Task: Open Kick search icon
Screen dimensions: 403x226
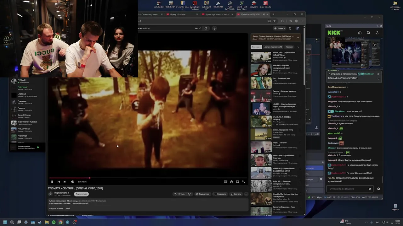Action: (x=368, y=33)
